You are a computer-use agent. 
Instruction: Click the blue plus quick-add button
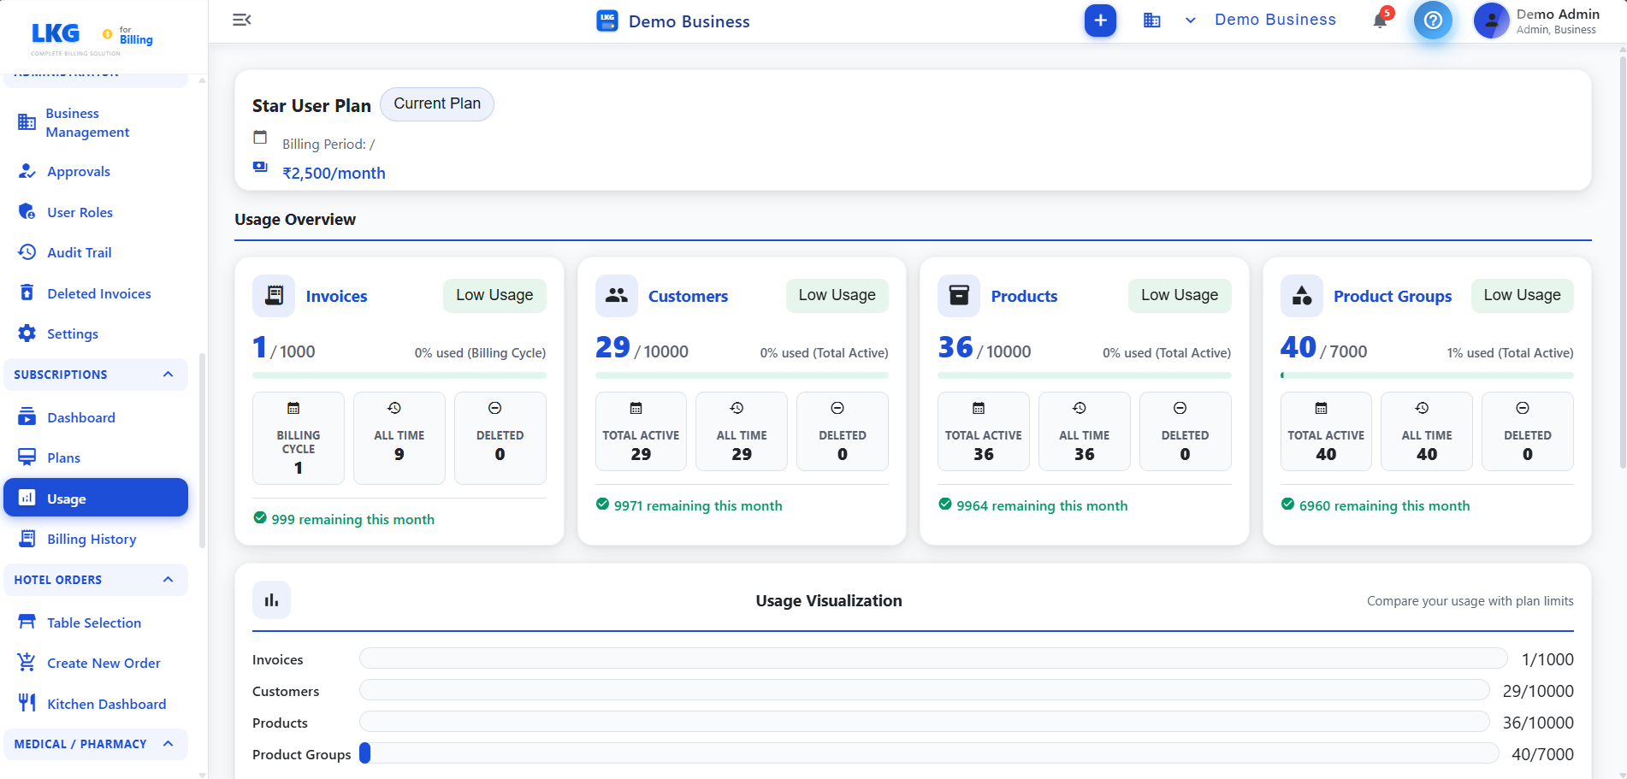[x=1100, y=21]
